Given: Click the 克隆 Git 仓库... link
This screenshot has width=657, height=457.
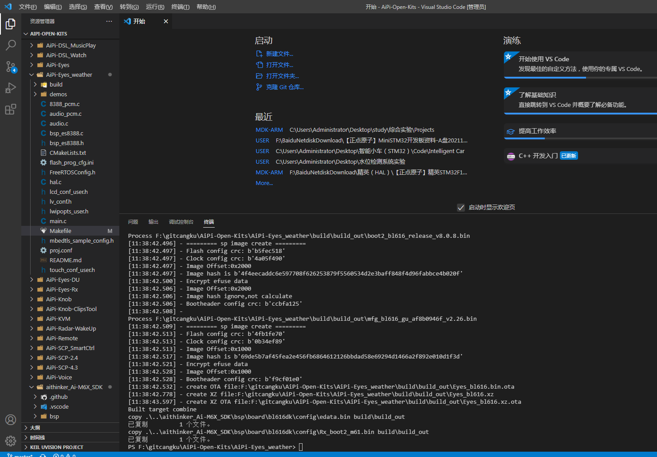Looking at the screenshot, I should point(285,87).
